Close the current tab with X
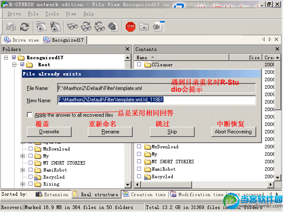The height and width of the screenshot is (212, 283). click(x=276, y=40)
